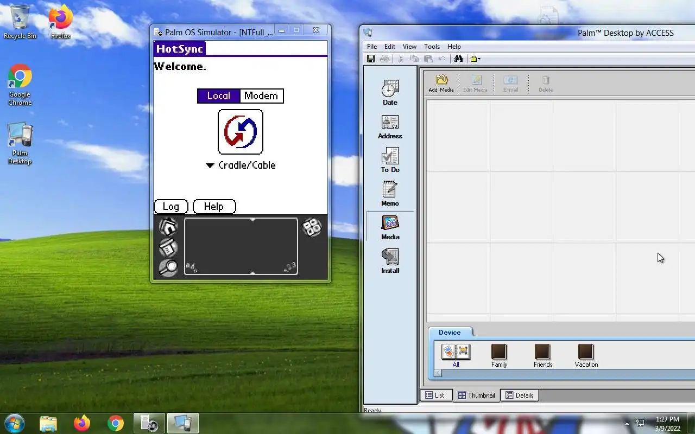Click the Edit Media toolbar button

(x=475, y=84)
